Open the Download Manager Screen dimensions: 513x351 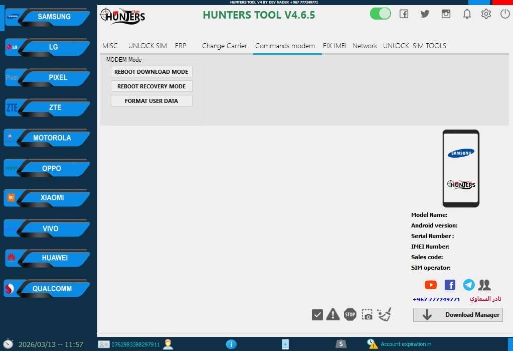click(457, 315)
